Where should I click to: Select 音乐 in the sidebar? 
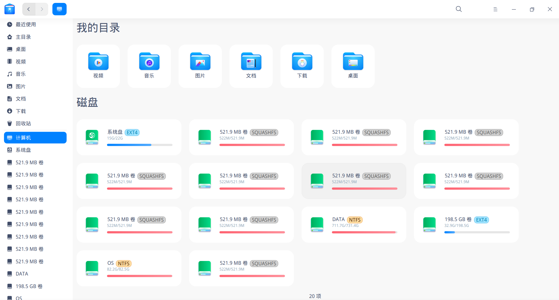35,74
